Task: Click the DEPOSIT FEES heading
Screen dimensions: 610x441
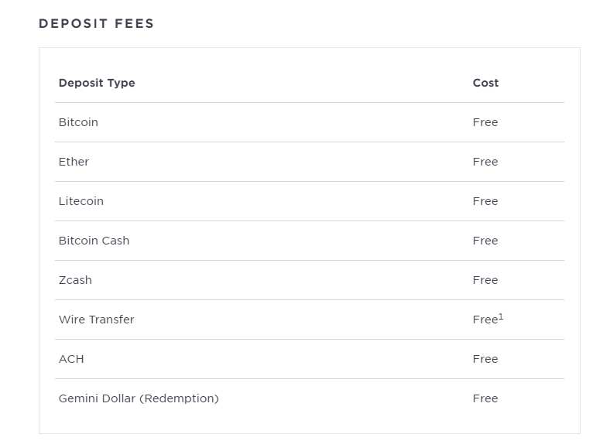Action: (x=96, y=23)
